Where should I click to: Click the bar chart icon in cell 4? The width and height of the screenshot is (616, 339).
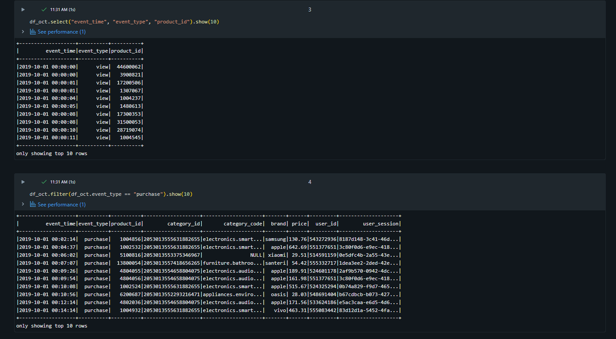[x=33, y=205]
